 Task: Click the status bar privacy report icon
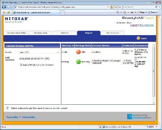pos(100,127)
